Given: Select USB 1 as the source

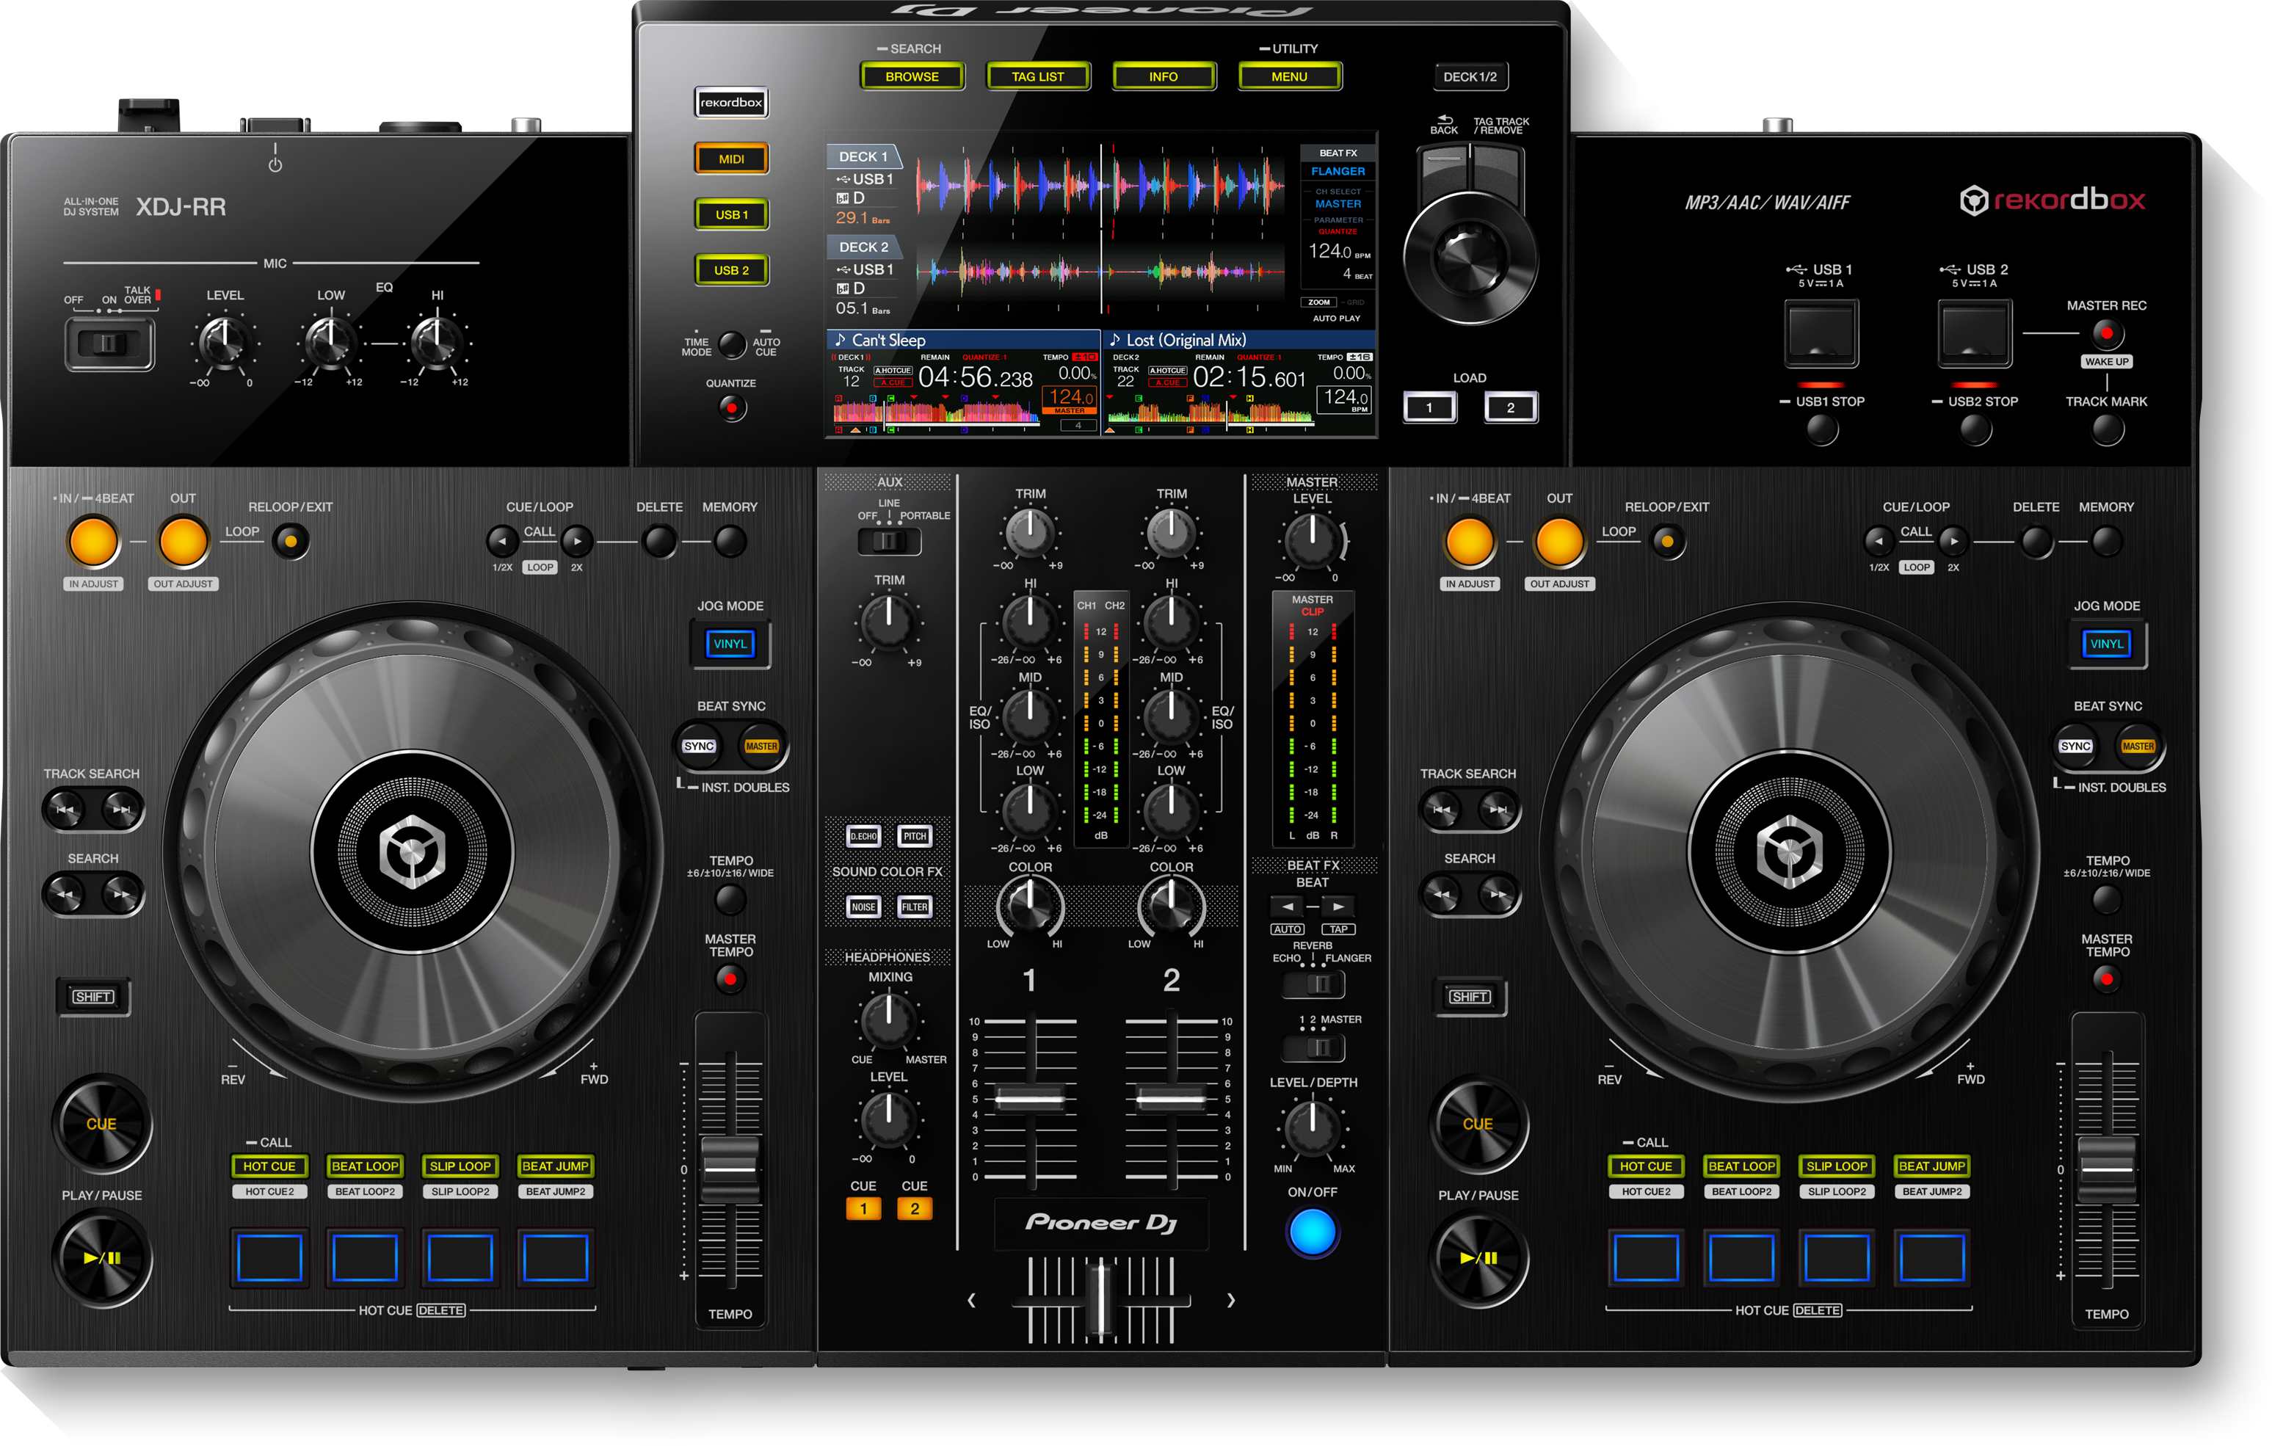Looking at the screenshot, I should coord(731,214).
